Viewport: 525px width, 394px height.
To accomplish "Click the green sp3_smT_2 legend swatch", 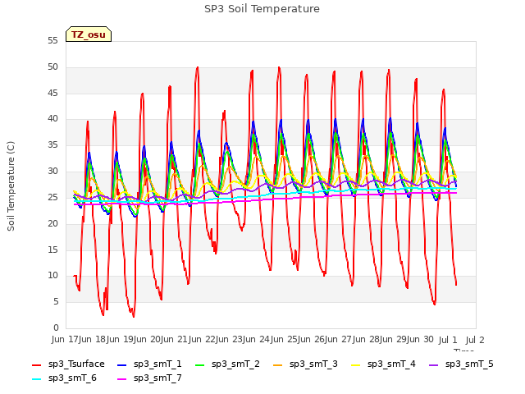I will click(200, 364).
